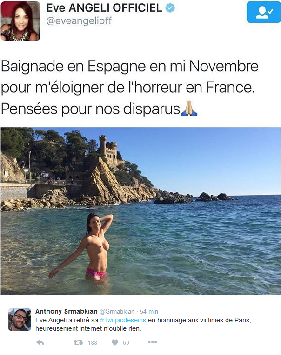Reply to Anthony's tweet with the arrow icon

pyautogui.click(x=40, y=342)
